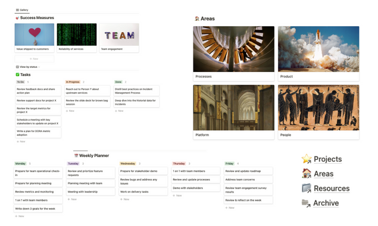The image size is (378, 226).
Task: Switch to the Gallery tab
Action: tap(22, 10)
